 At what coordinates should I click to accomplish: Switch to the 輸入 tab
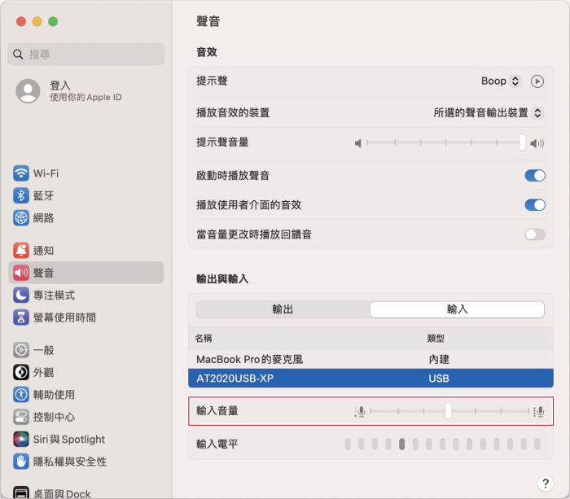pos(457,309)
